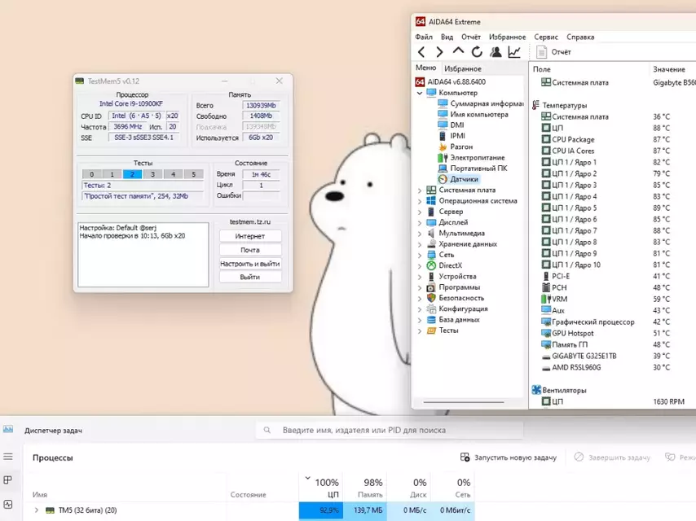Open the Сервис menu in AIDA64
The width and height of the screenshot is (696, 521).
tap(546, 37)
